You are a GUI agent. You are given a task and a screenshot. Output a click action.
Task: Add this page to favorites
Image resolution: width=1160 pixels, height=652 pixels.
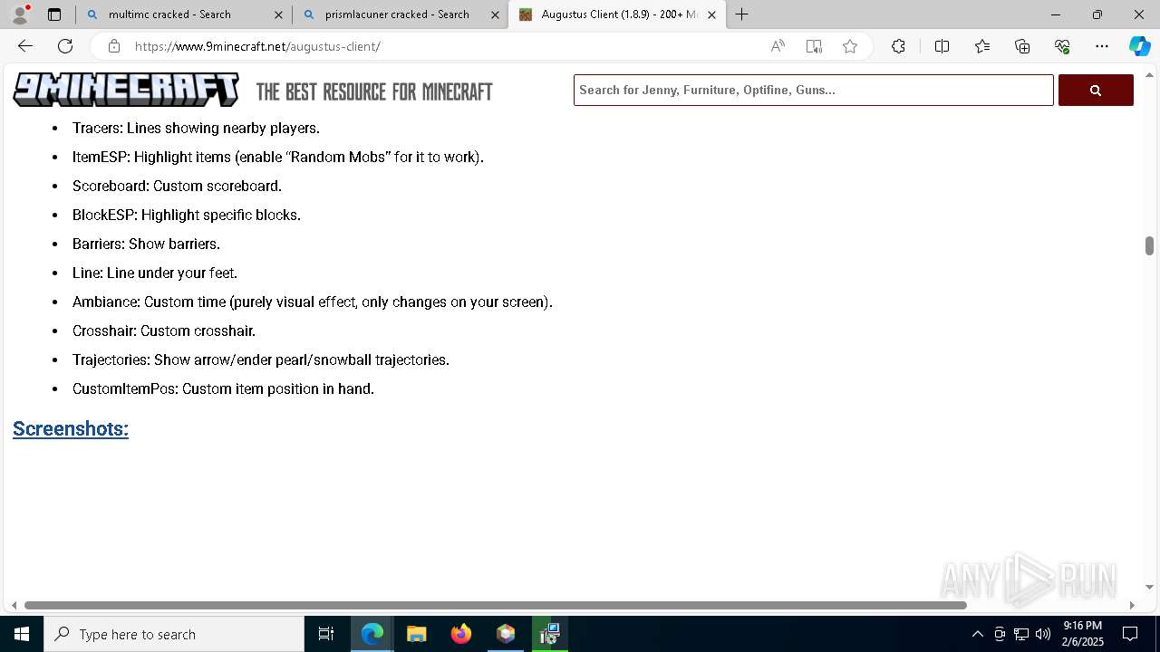(x=850, y=46)
